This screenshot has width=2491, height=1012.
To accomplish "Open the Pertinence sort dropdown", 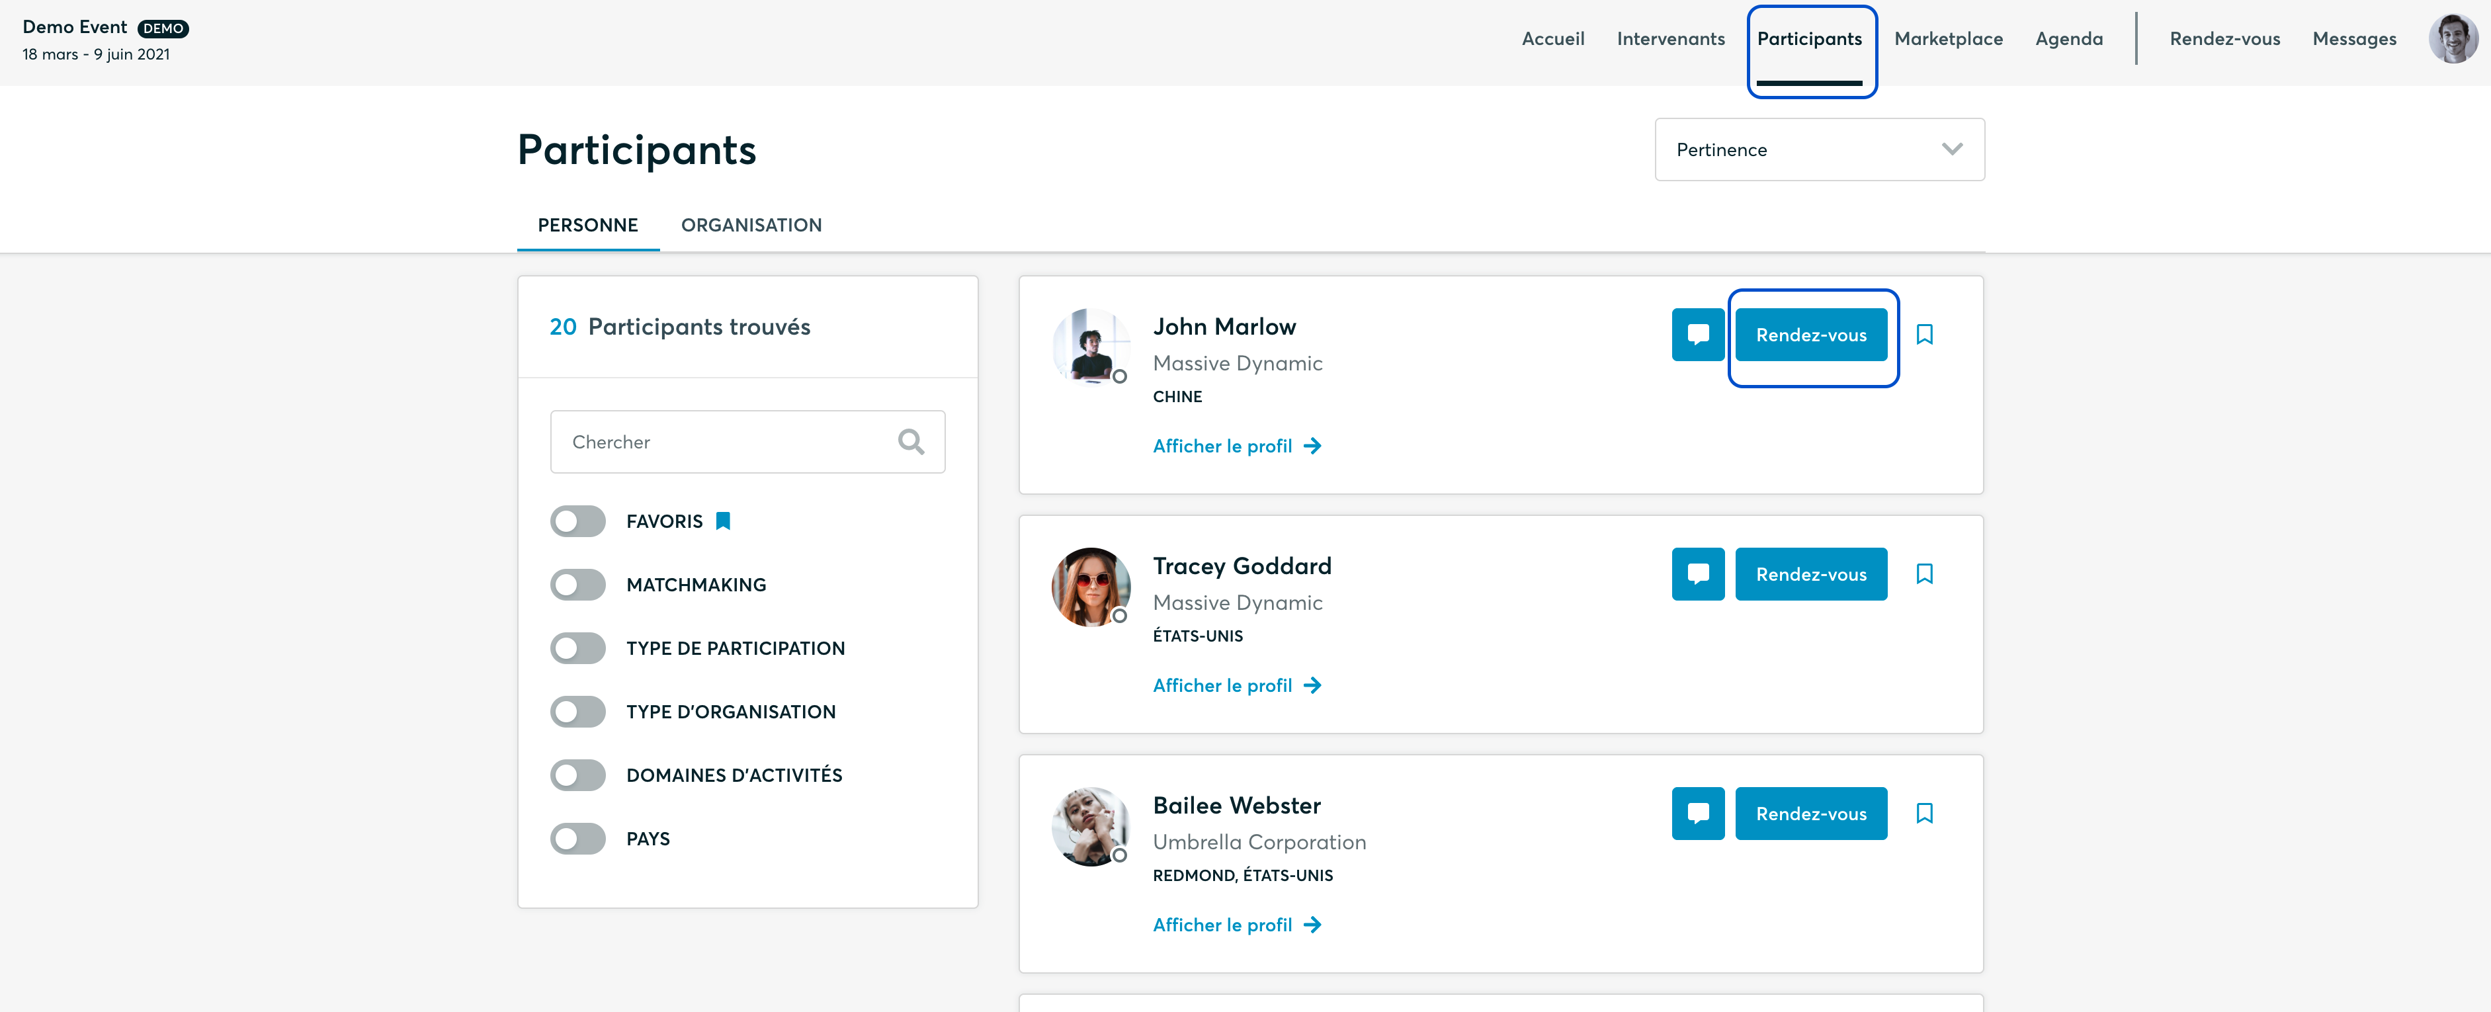I will pos(1819,150).
